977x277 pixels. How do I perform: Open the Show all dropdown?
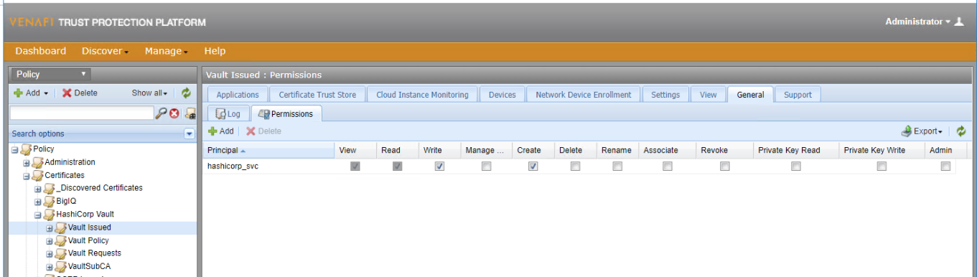tap(149, 93)
